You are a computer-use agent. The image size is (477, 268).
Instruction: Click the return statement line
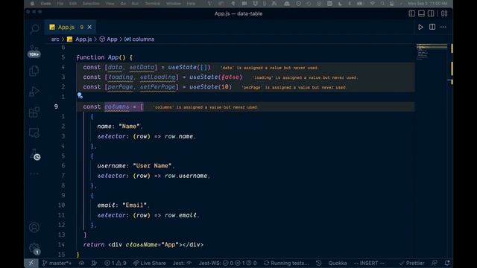pos(143,245)
